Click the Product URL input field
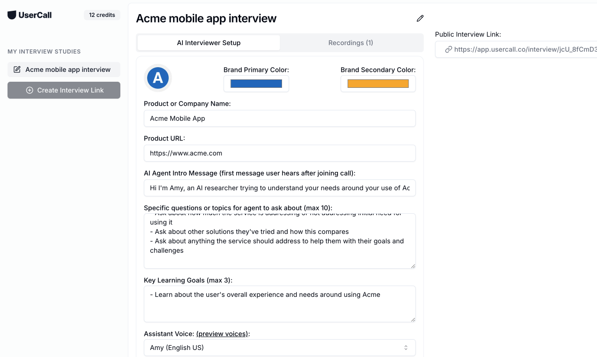 tap(280, 153)
